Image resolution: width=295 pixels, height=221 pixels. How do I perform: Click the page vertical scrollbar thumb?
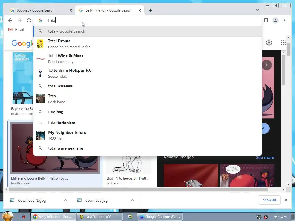click(x=288, y=49)
